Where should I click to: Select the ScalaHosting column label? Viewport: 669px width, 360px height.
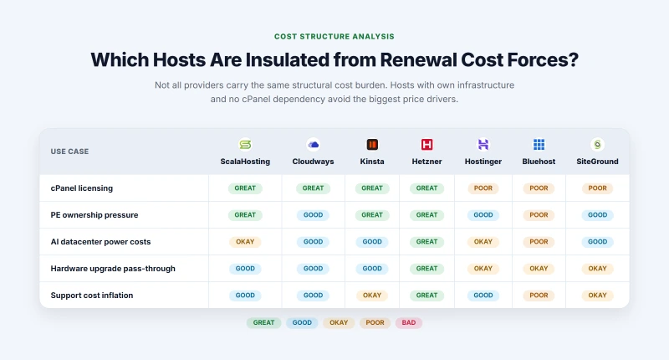coord(245,162)
